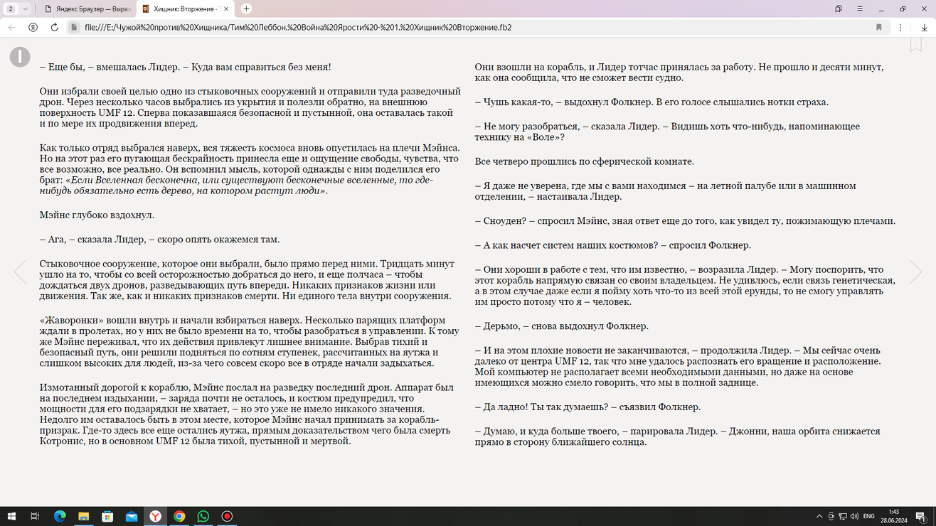Image resolution: width=936 pixels, height=526 pixels.
Task: Open the Windows Start menu
Action: [11, 516]
